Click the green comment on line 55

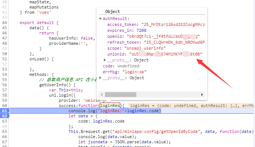click(68, 80)
